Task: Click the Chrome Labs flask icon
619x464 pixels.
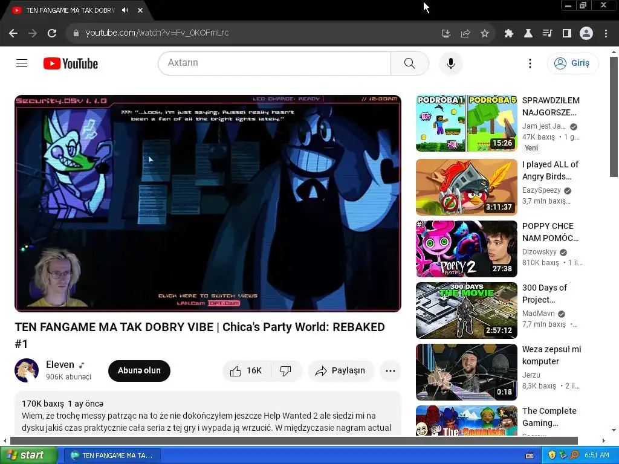Action: point(528,34)
